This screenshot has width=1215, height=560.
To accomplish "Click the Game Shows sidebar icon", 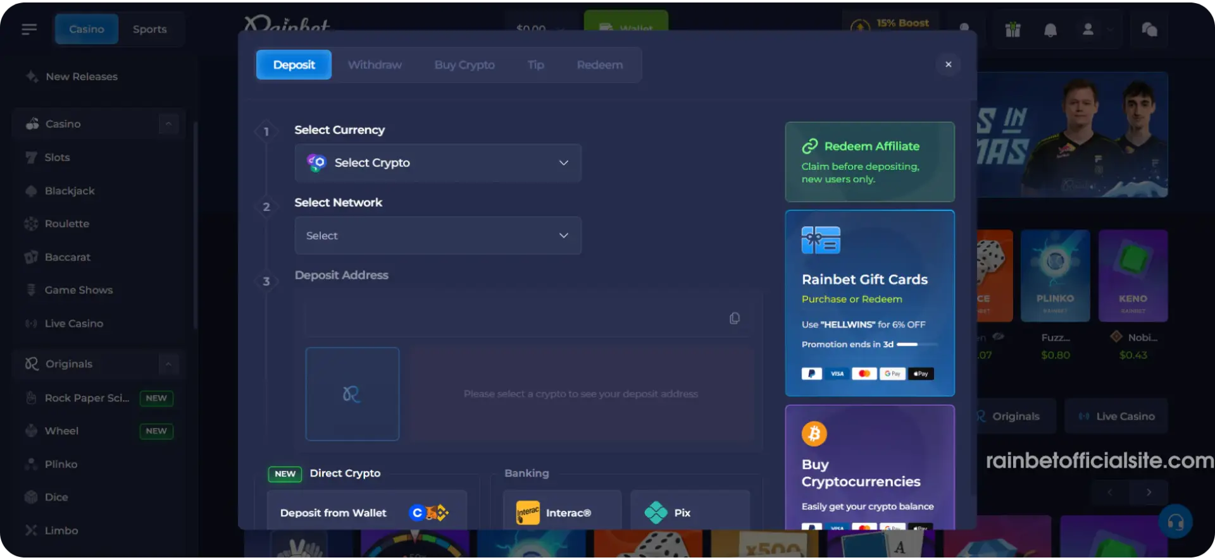I will pyautogui.click(x=31, y=290).
